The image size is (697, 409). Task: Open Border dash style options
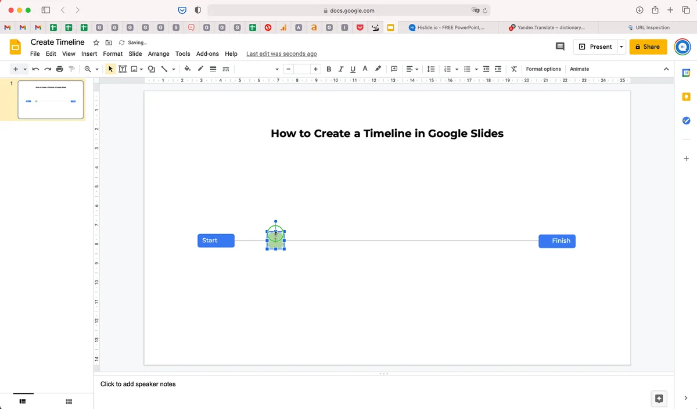click(x=226, y=69)
